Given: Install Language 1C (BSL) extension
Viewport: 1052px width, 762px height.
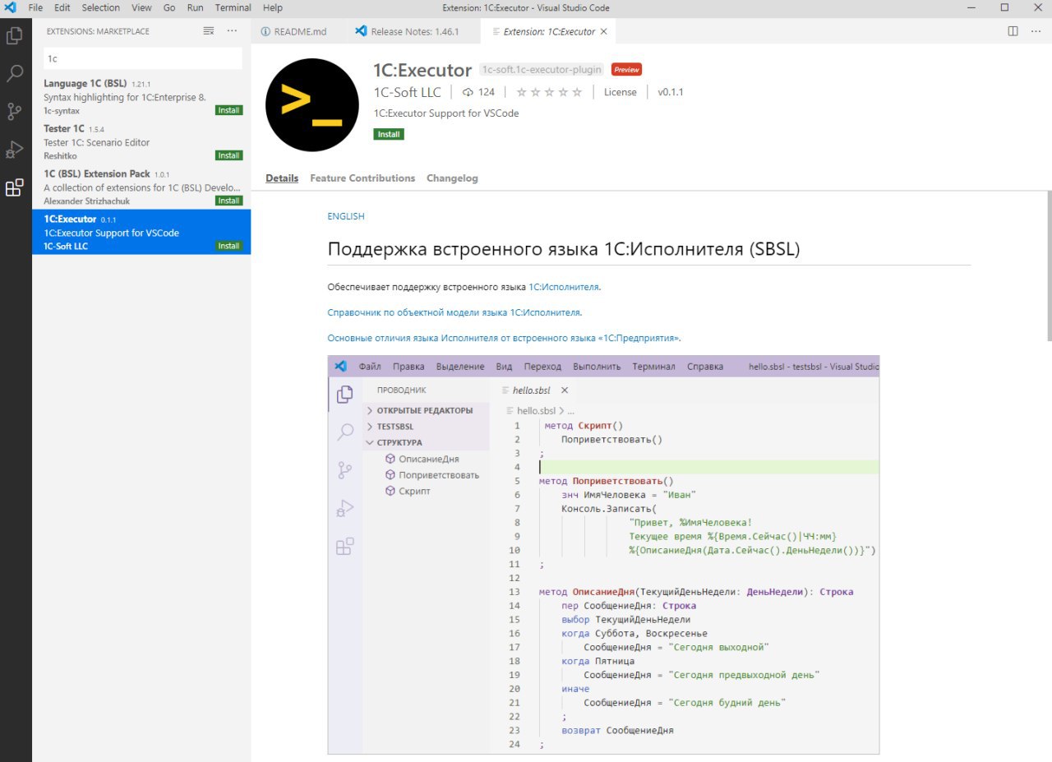Looking at the screenshot, I should (x=229, y=110).
